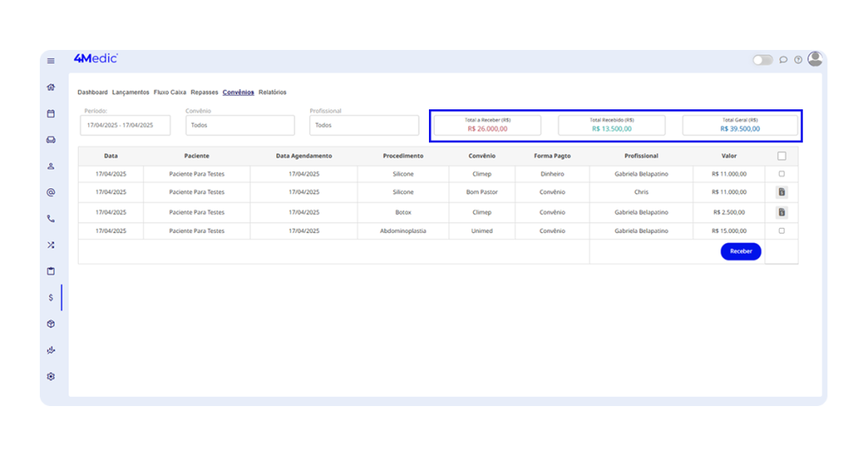Sort by the Valor column header

729,156
